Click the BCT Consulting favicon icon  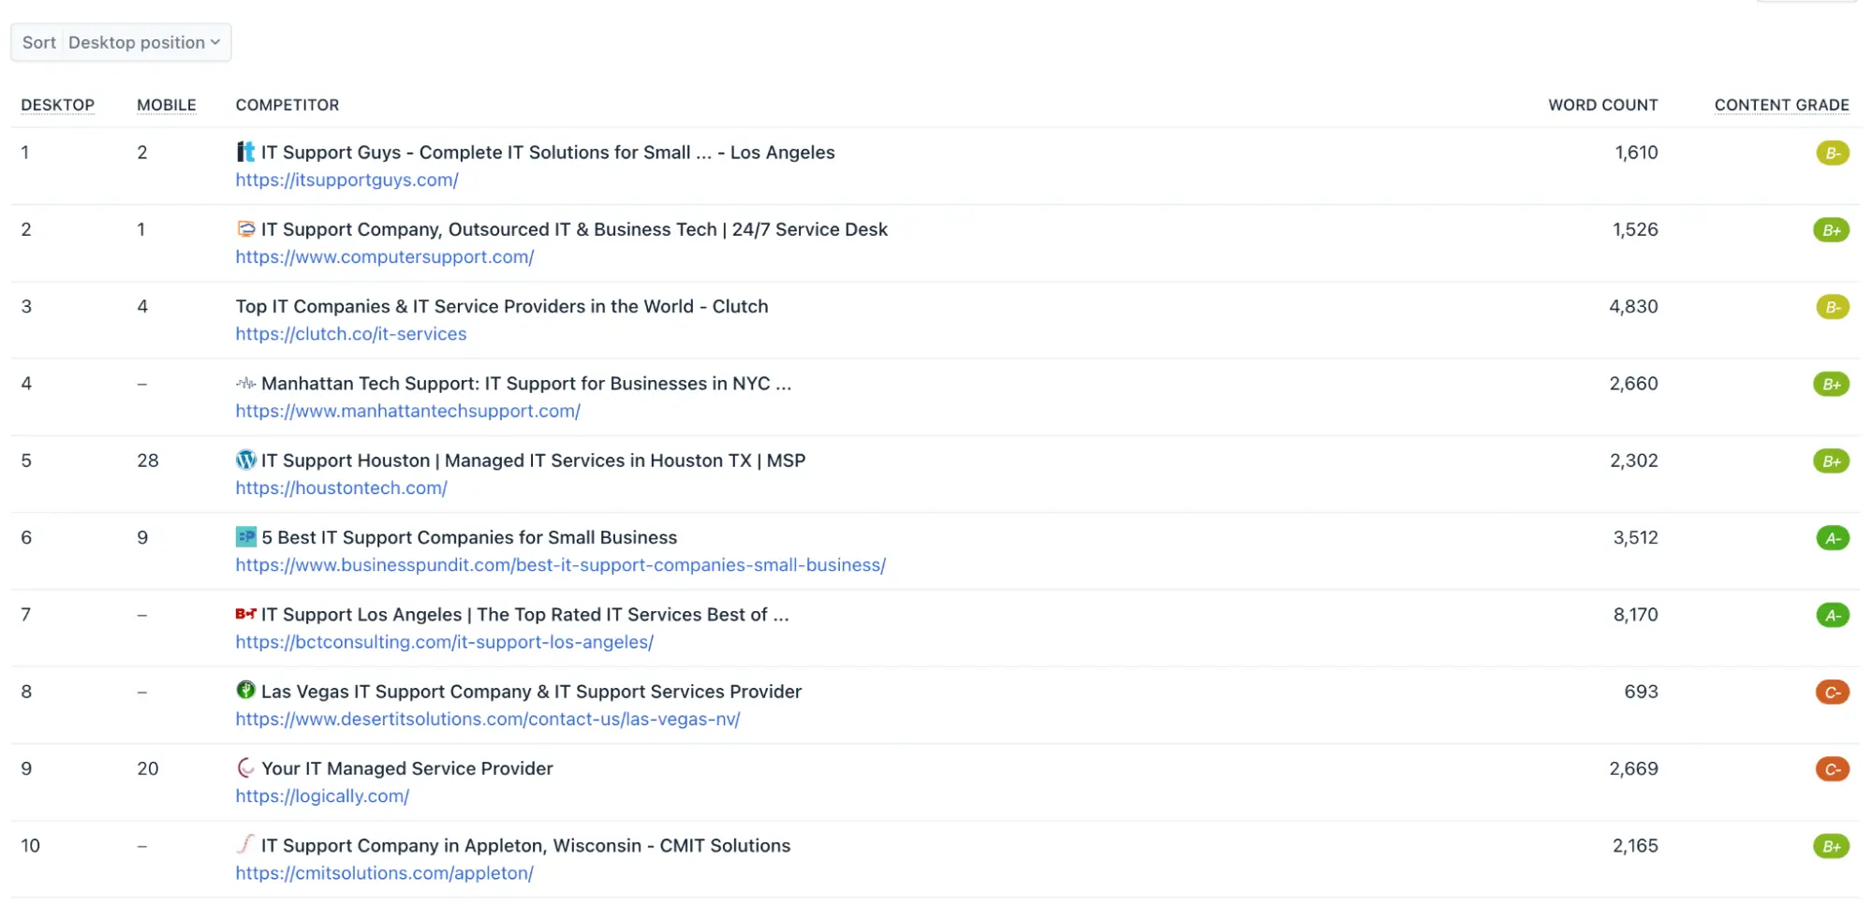coord(245,614)
